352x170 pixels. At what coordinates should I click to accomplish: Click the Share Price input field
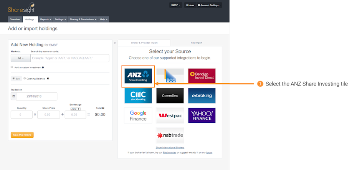49,114
